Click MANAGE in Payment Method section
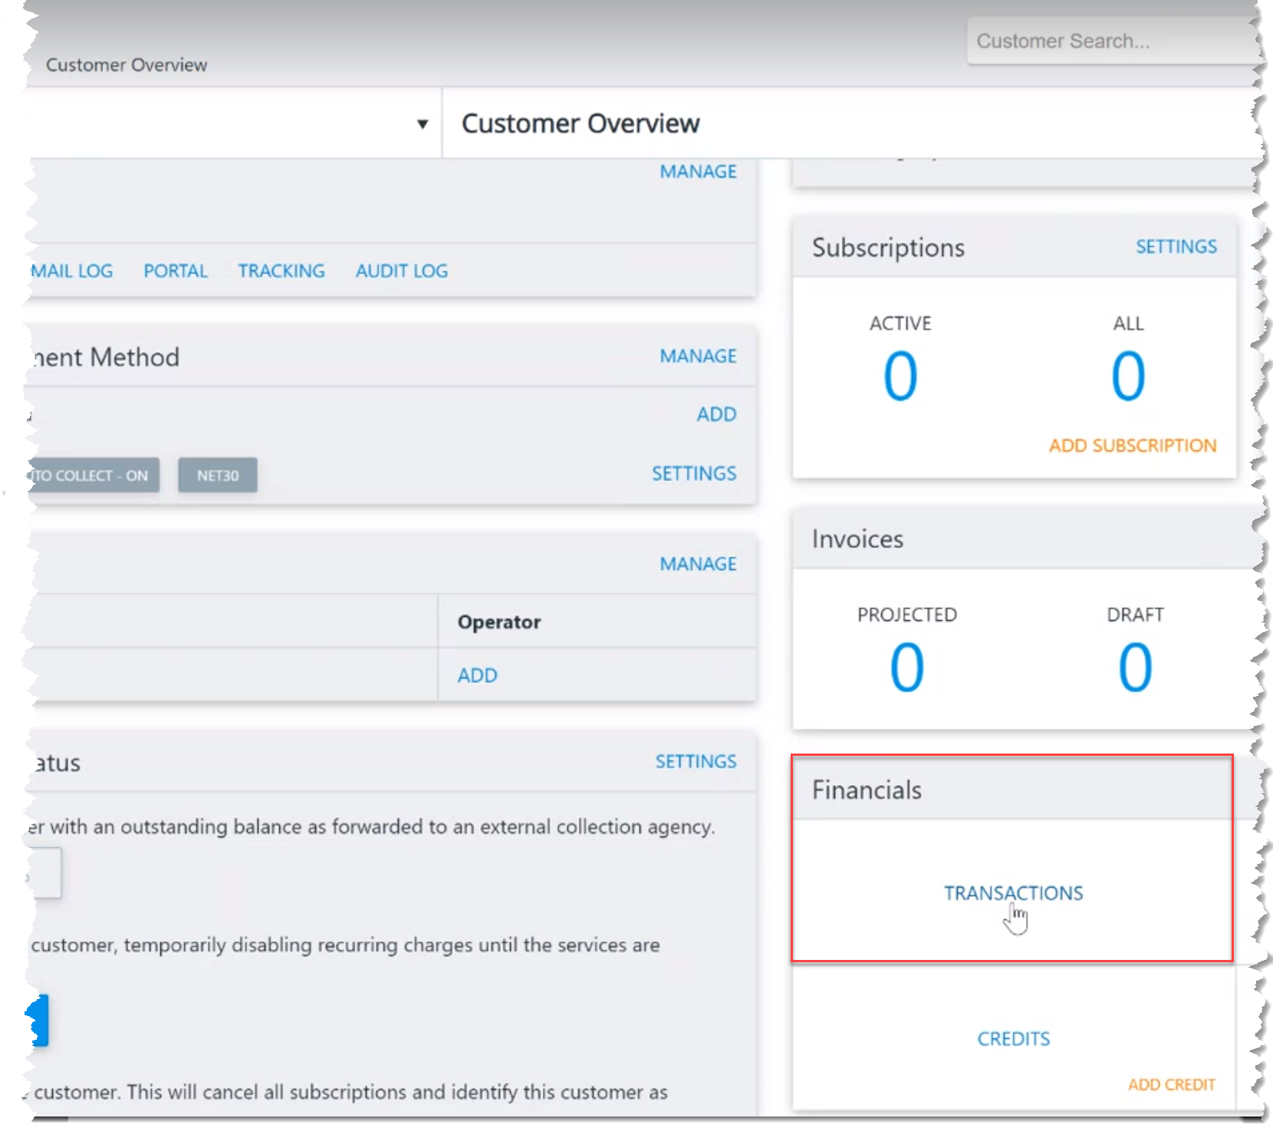The height and width of the screenshot is (1128, 1273). 698,356
